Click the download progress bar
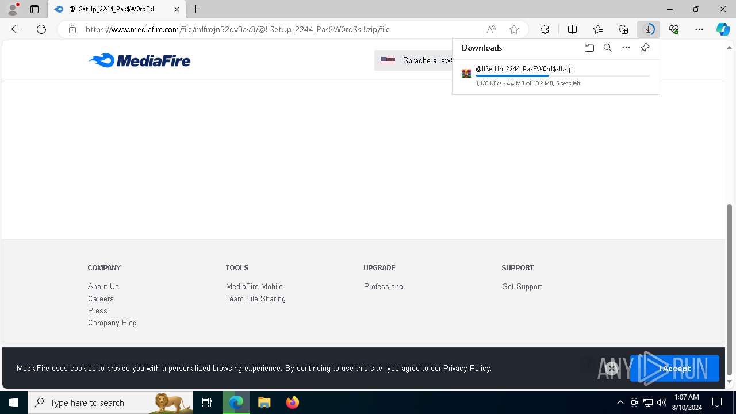This screenshot has width=736, height=414. [563, 76]
